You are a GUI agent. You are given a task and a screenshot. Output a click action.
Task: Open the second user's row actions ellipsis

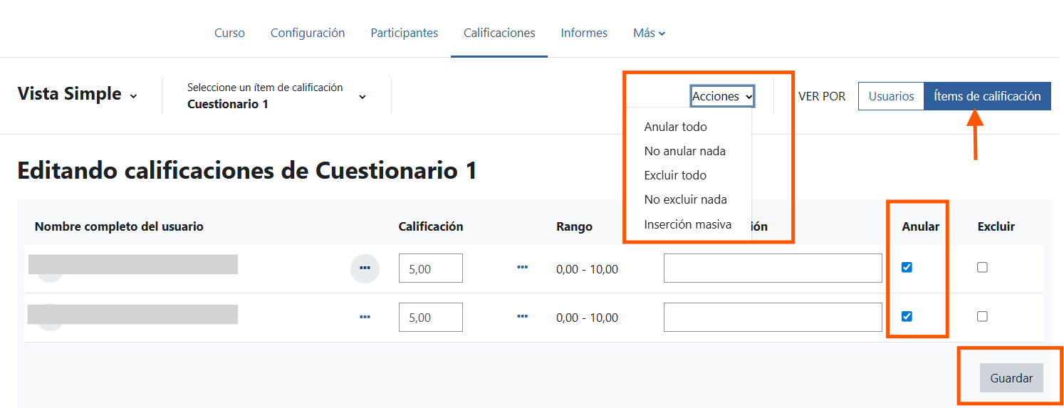[x=365, y=317]
